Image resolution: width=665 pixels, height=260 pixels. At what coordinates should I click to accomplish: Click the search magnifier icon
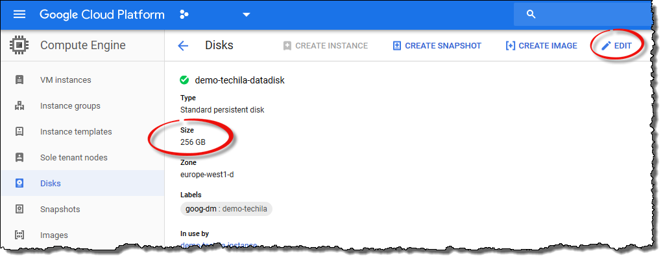[x=531, y=14]
